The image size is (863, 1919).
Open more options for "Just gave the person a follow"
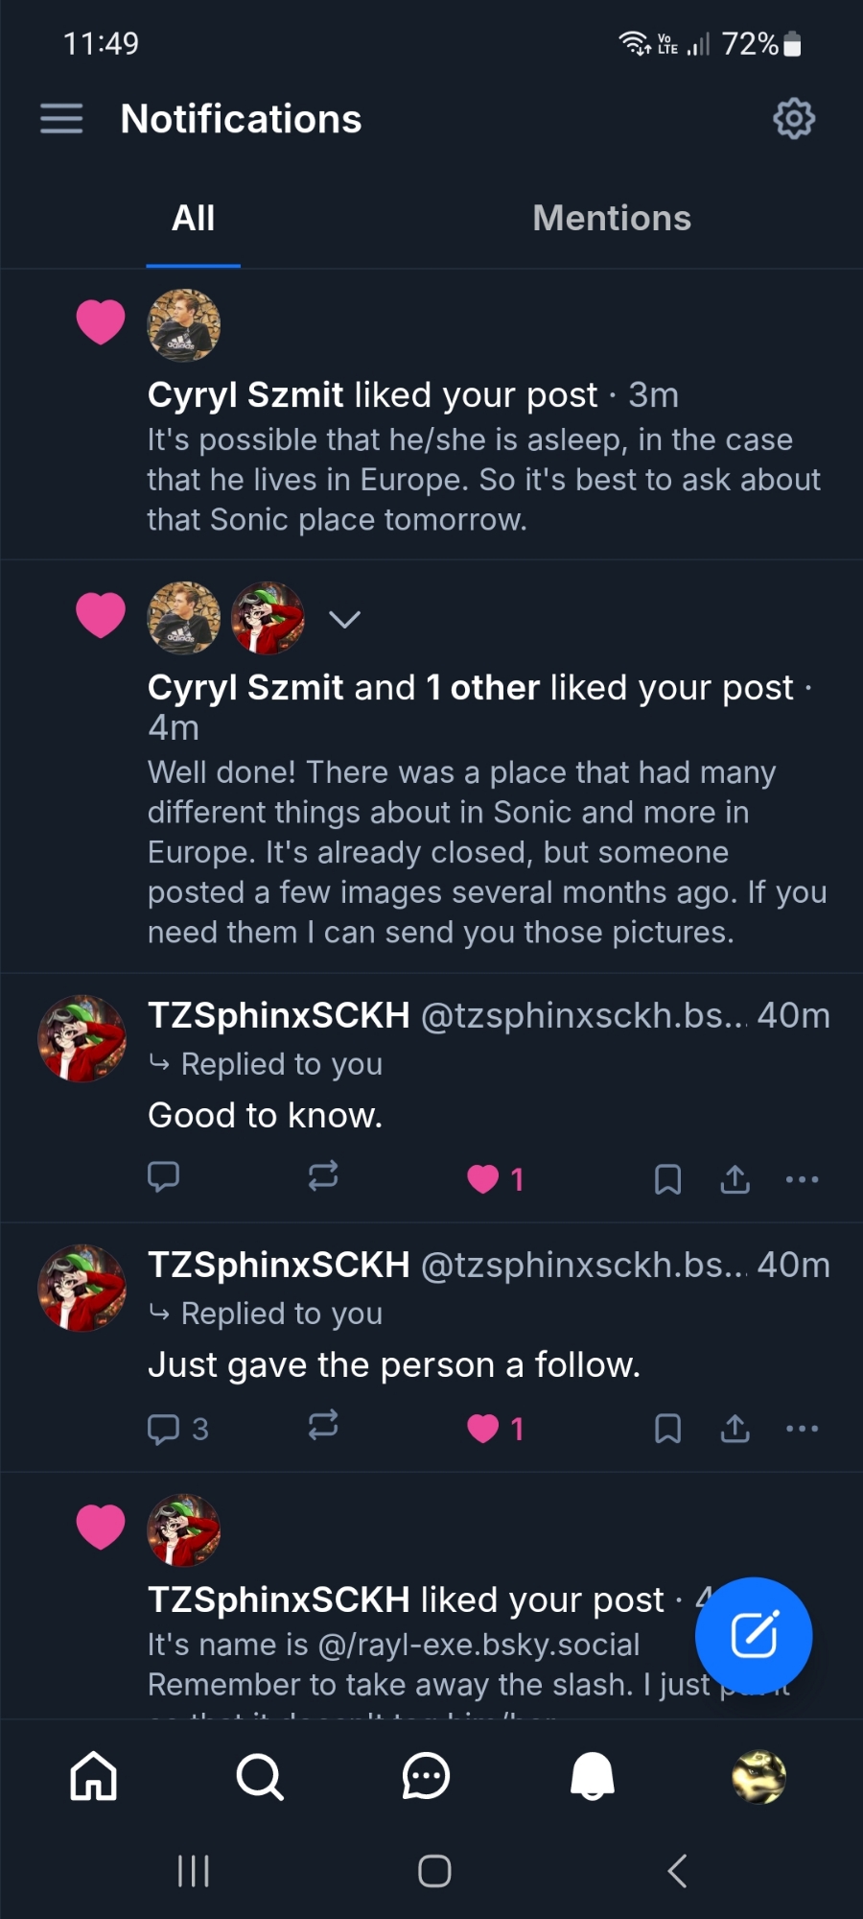point(802,1429)
